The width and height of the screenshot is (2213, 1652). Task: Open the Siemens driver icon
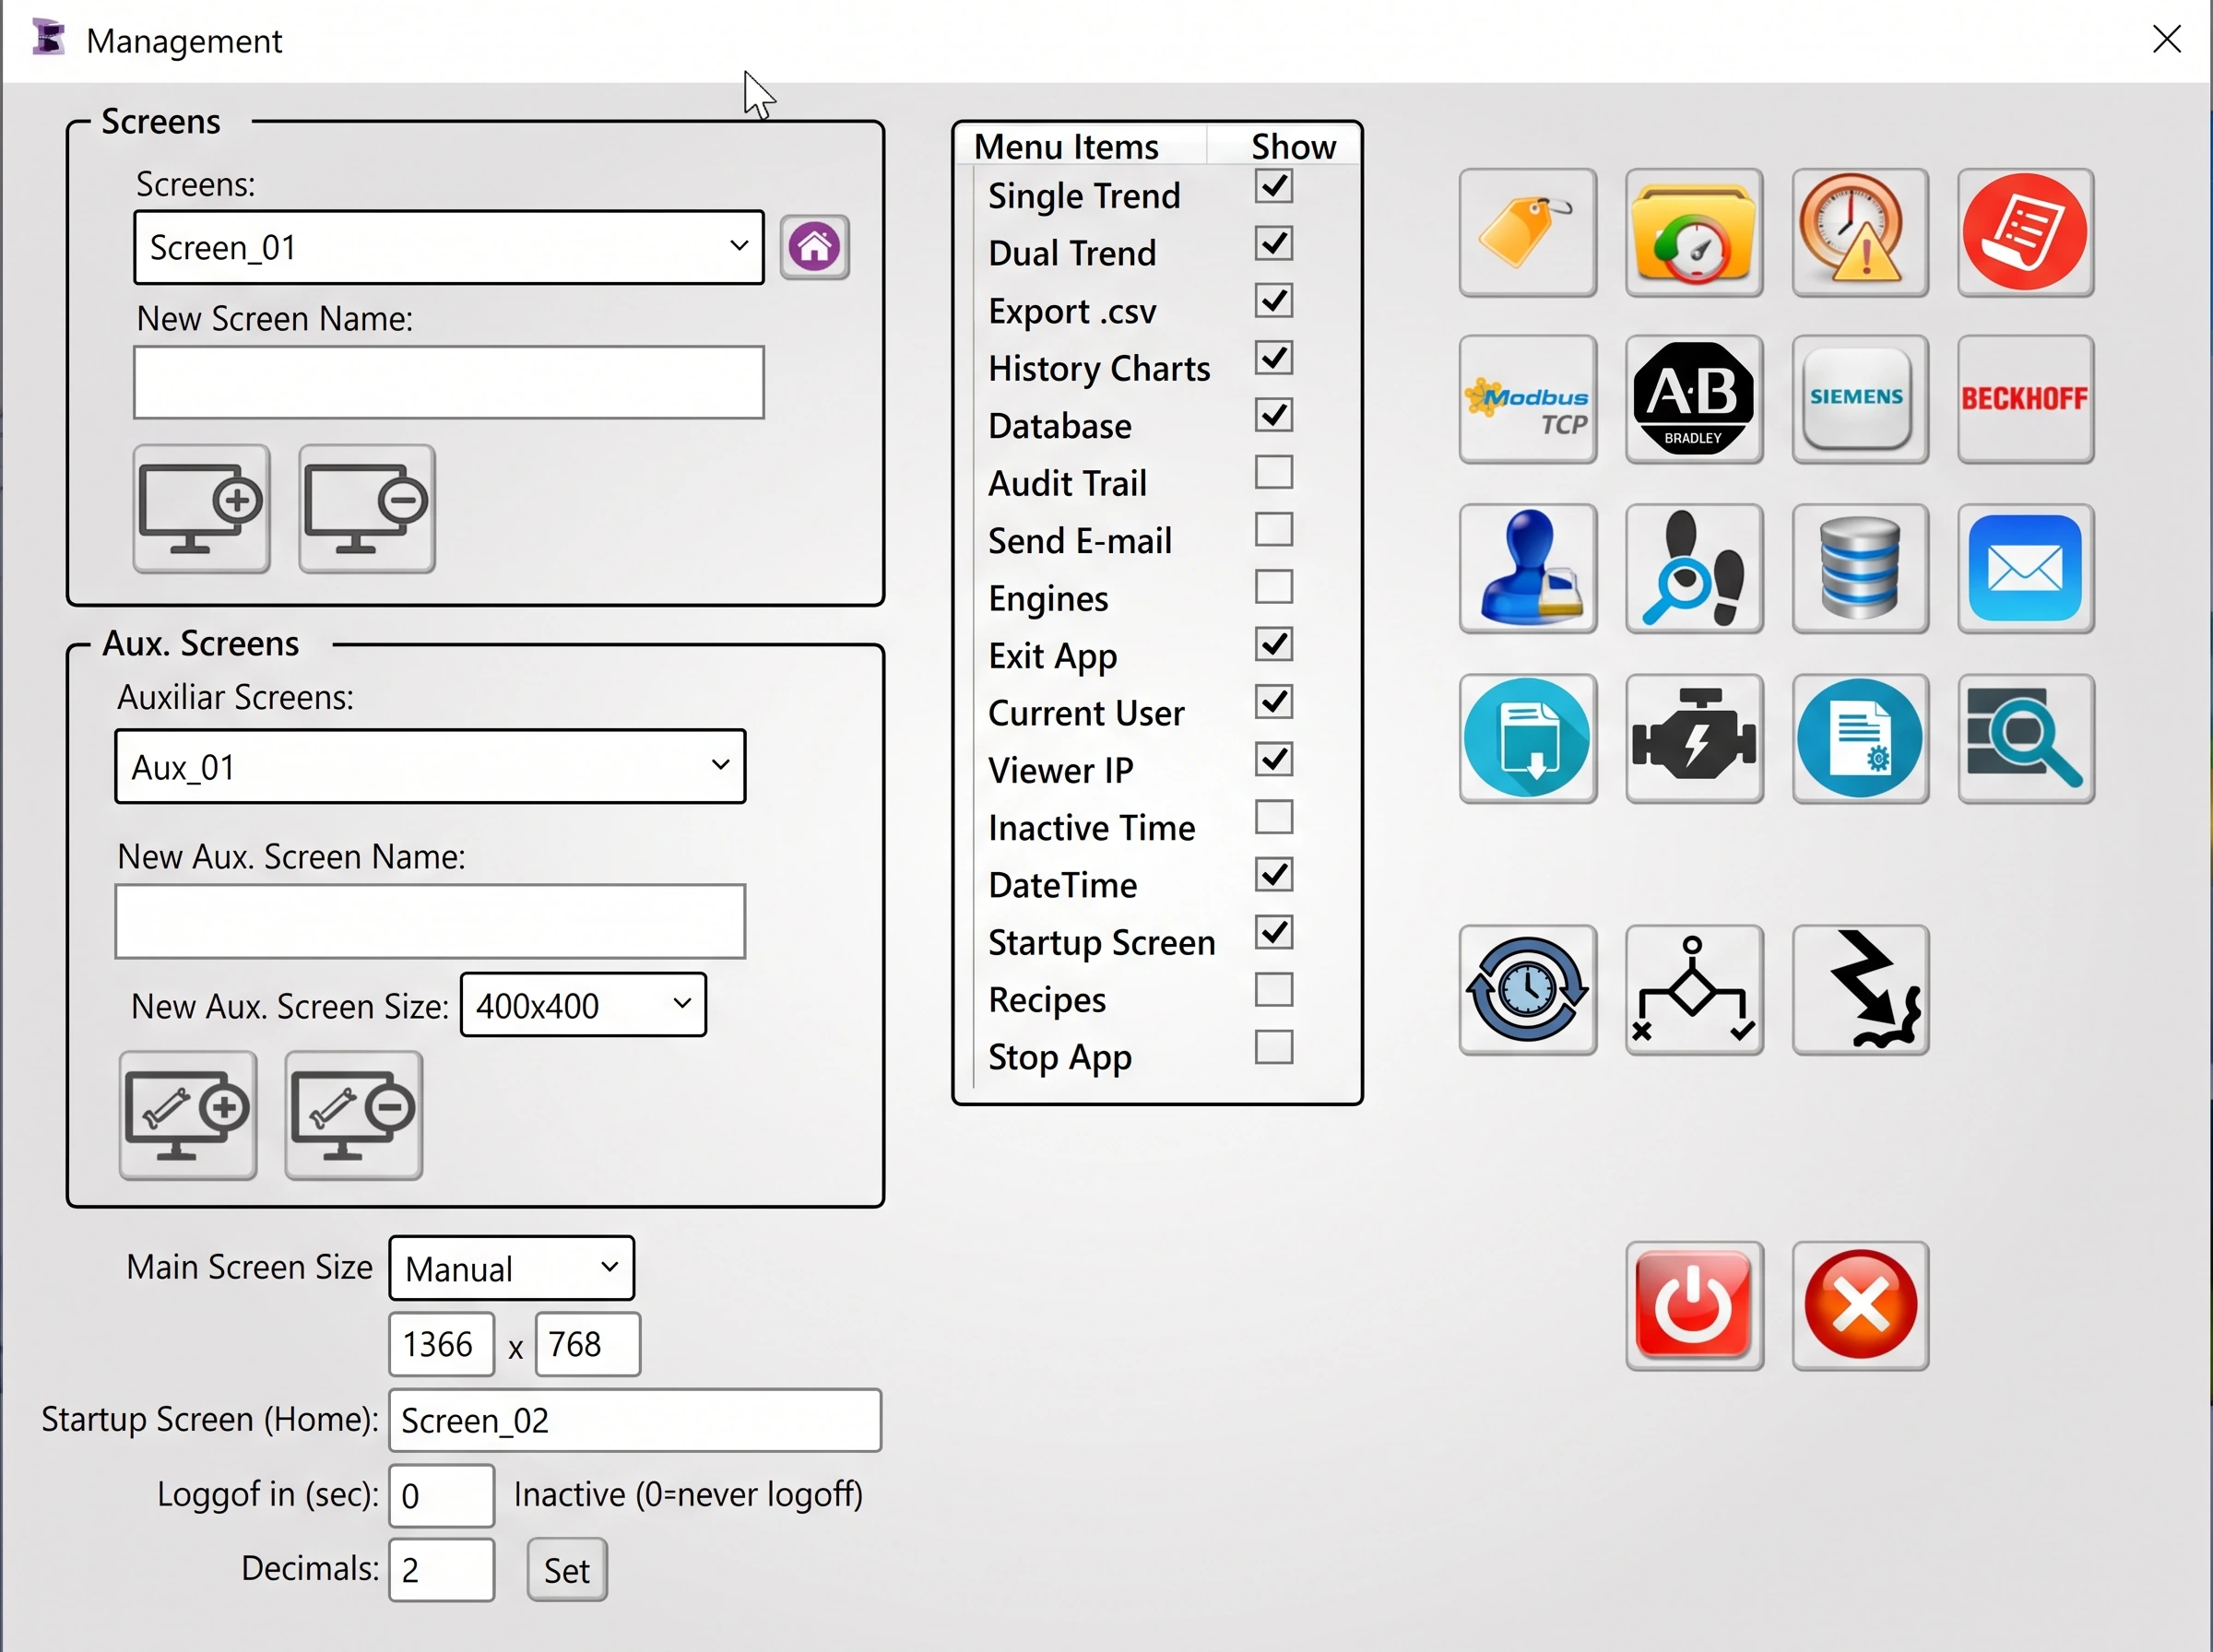pyautogui.click(x=1860, y=399)
